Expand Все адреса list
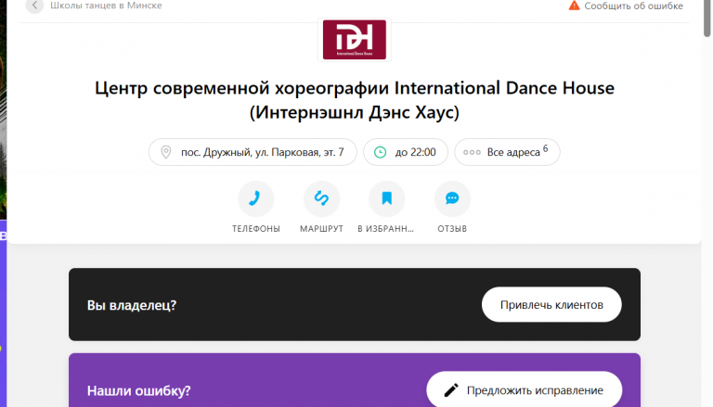 [x=507, y=152]
